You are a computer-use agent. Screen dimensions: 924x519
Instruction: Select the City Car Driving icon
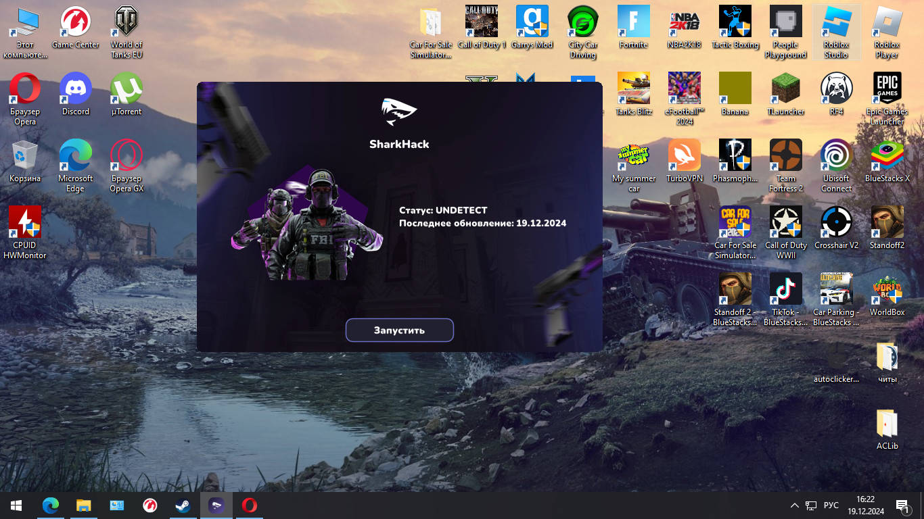coord(583,32)
